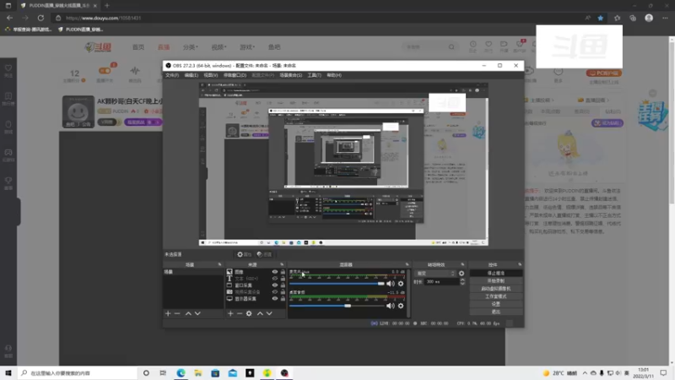
Task: Hide the 显示器采集 source eye icon
Action: tap(275, 299)
